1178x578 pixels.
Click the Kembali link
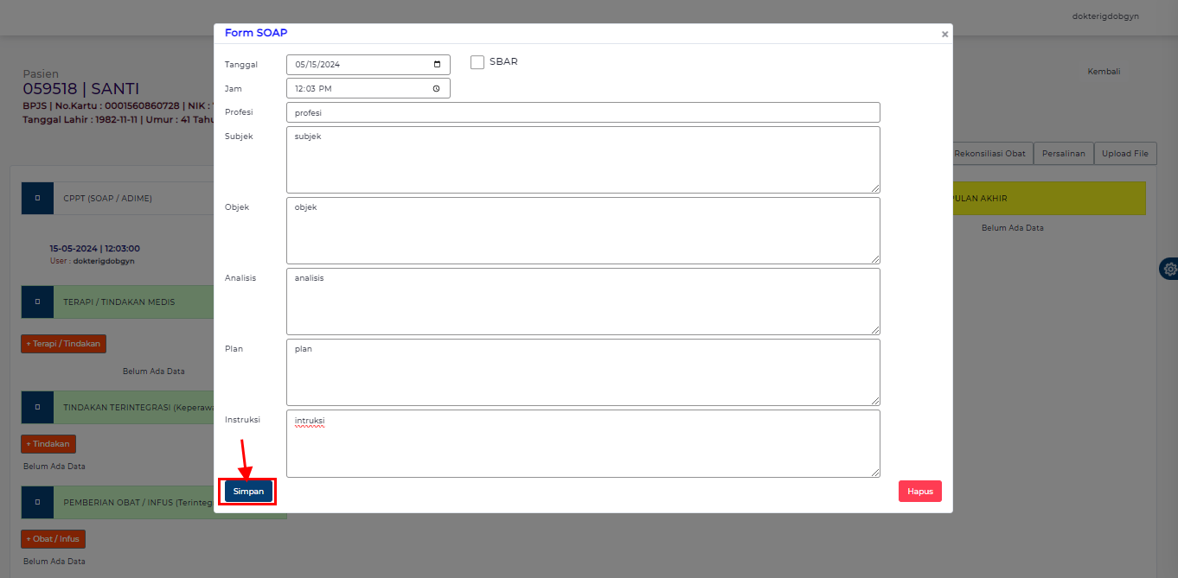pos(1104,71)
